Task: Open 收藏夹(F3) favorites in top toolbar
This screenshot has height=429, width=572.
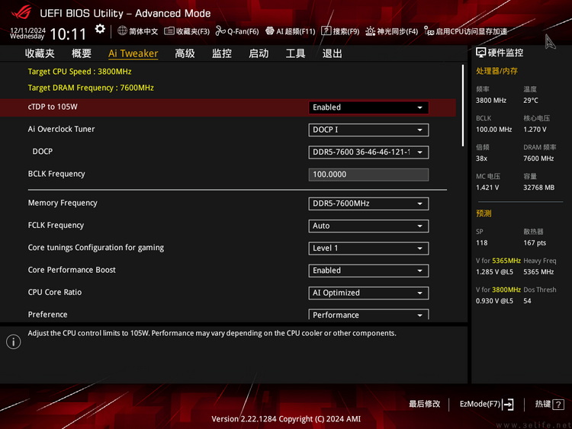Action: 187,31
